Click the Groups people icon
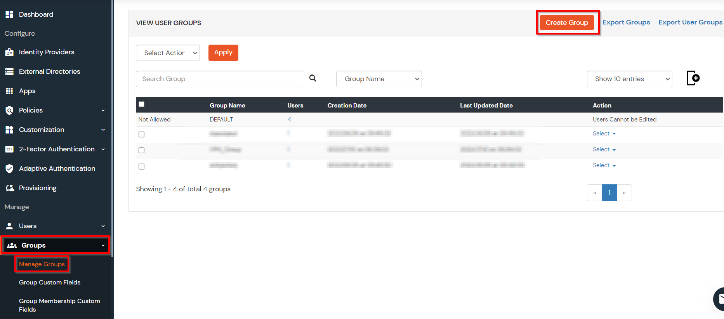The height and width of the screenshot is (319, 724). click(x=12, y=245)
